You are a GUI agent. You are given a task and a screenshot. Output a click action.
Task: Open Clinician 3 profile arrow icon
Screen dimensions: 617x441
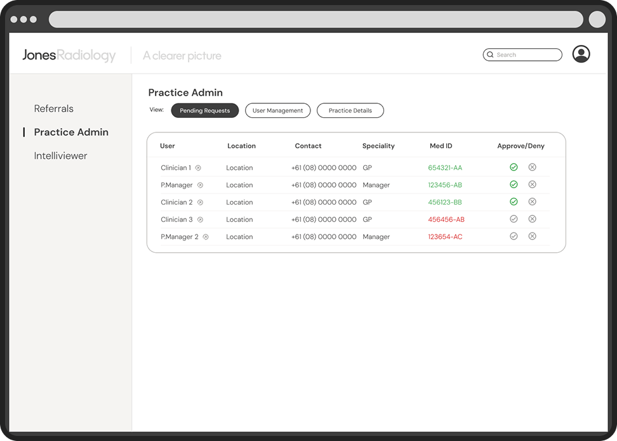200,220
